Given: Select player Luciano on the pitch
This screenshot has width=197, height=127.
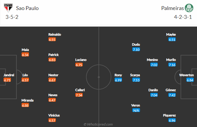Looking at the screenshot, I should coord(81,60).
